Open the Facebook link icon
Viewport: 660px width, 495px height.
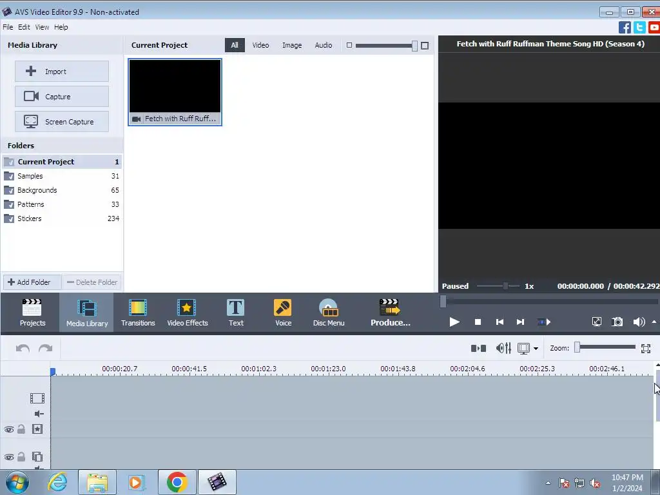625,27
